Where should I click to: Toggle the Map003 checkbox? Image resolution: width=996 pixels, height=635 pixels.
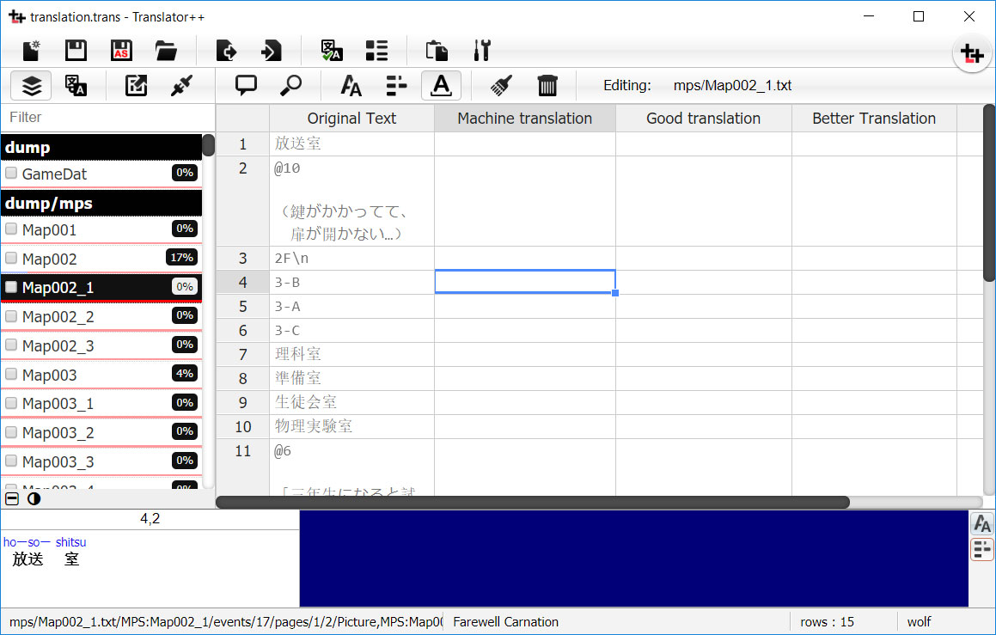(x=12, y=374)
